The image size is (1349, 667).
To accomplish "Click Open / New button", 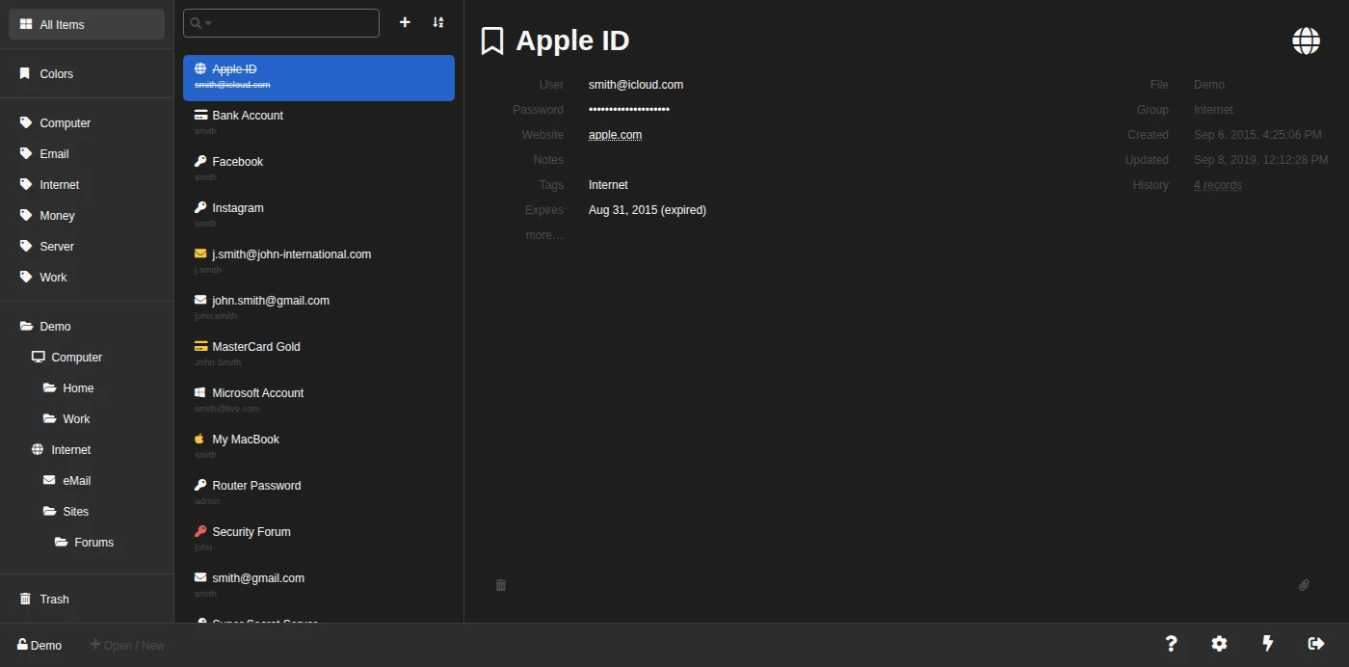I will [x=127, y=645].
